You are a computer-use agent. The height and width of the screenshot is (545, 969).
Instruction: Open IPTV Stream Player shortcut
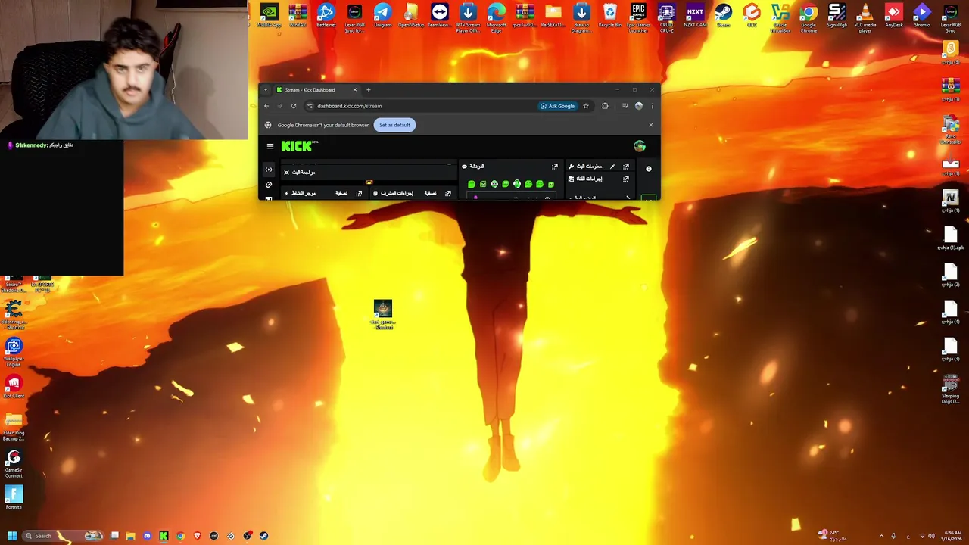[468, 18]
